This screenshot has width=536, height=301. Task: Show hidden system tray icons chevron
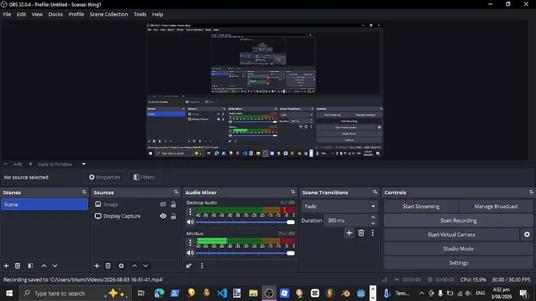pyautogui.click(x=422, y=293)
